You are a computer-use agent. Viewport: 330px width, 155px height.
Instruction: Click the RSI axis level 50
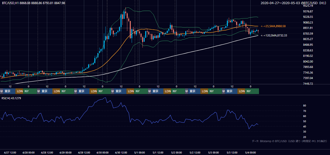tap(305, 121)
